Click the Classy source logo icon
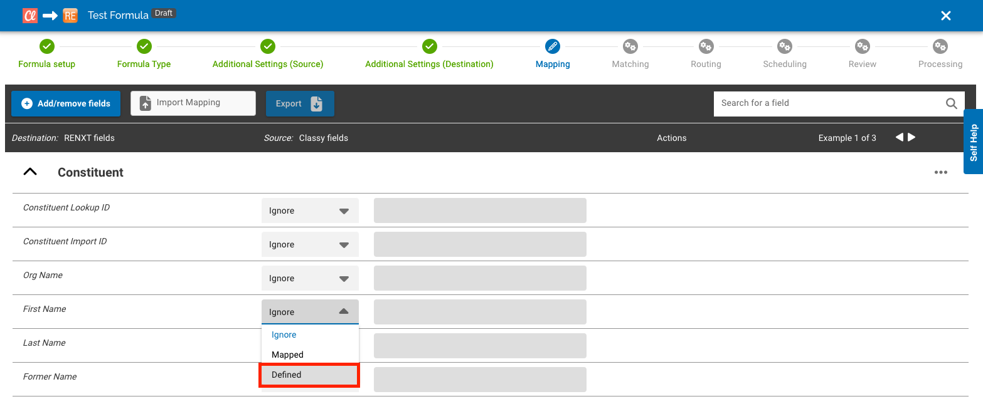 pos(30,16)
